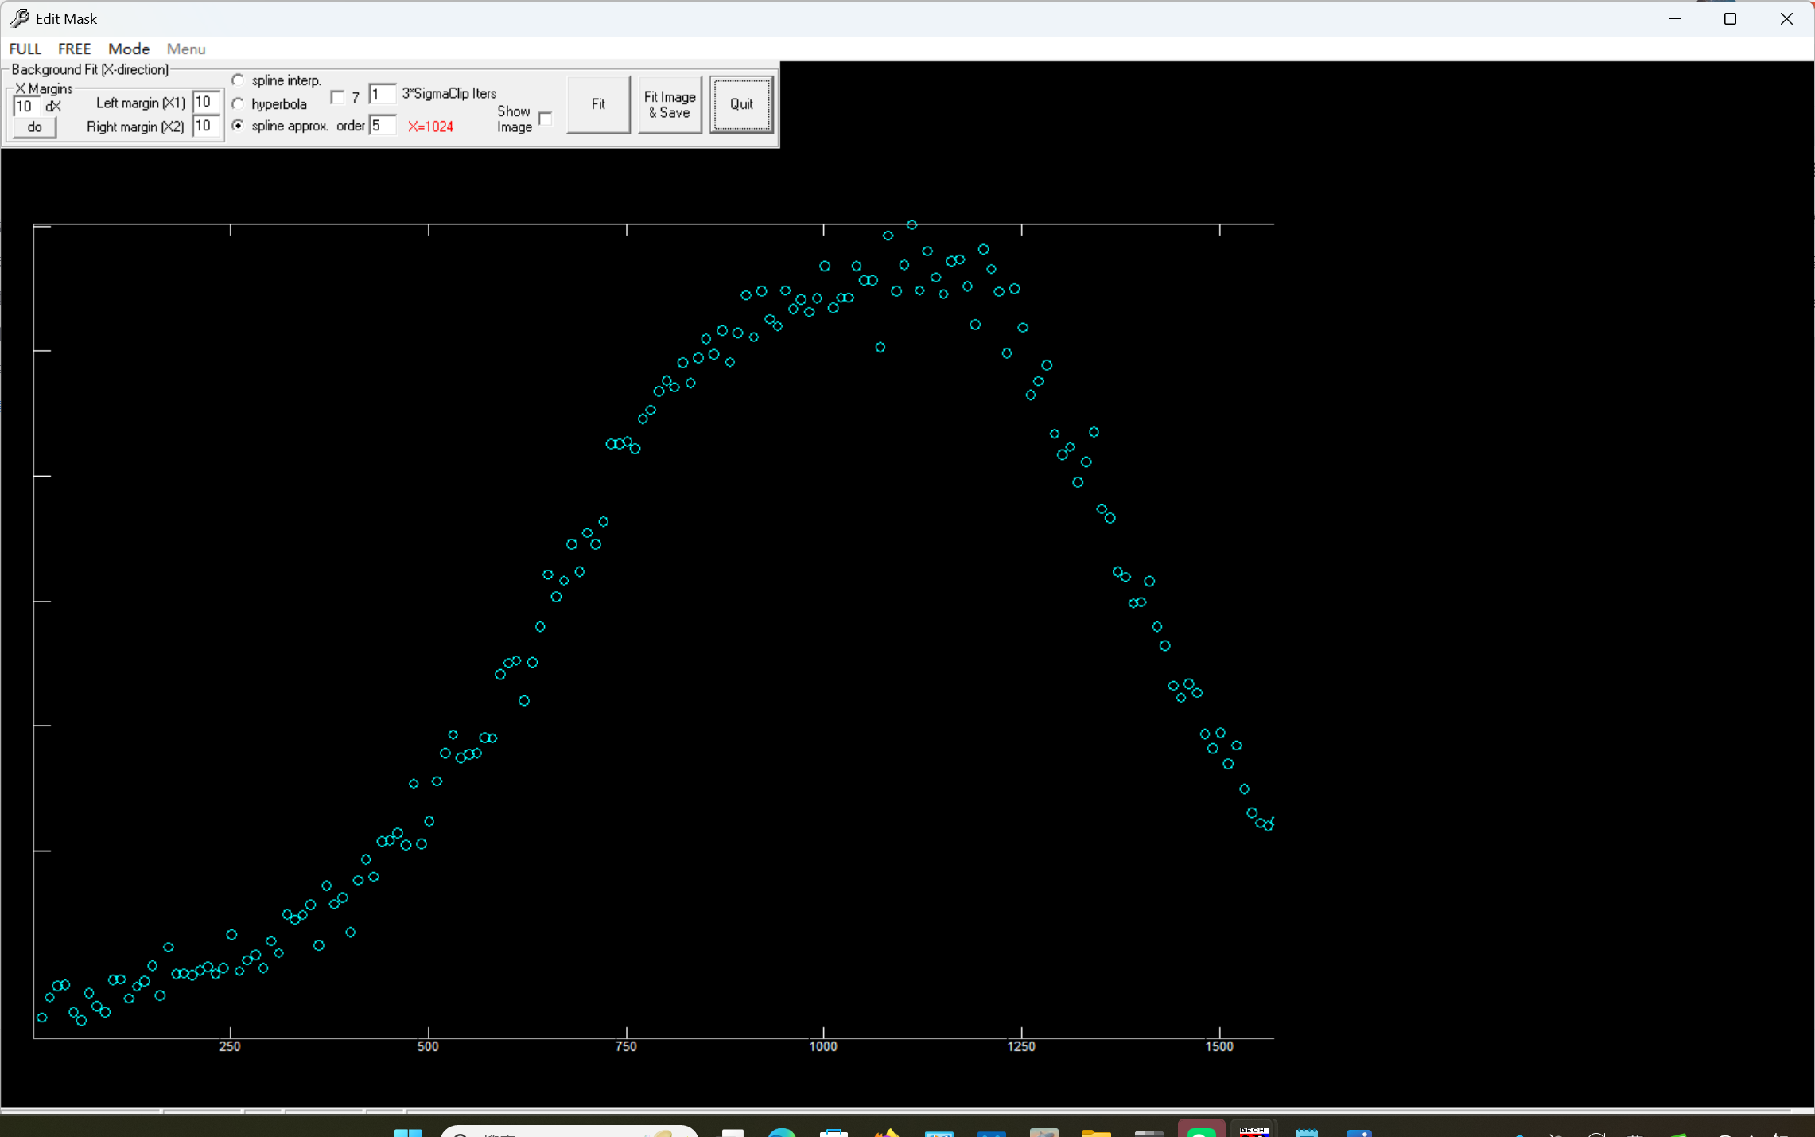The height and width of the screenshot is (1137, 1815).
Task: Click the SigmaClip Iters input box
Action: pyautogui.click(x=382, y=94)
